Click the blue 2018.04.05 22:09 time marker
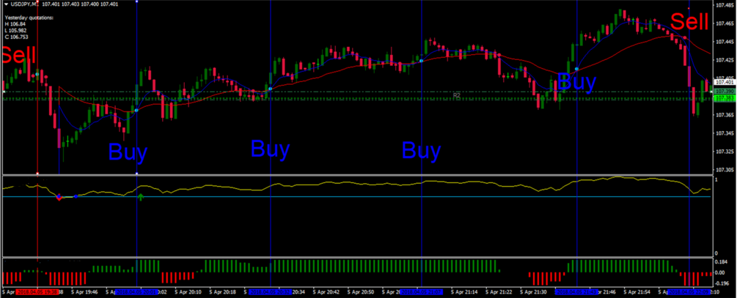This screenshot has width=737, height=298. pyautogui.click(x=689, y=291)
